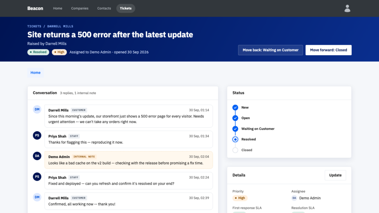Click the CUSTOMER tag on the 01:14 message
This screenshot has height=213, width=379.
[x=79, y=110]
